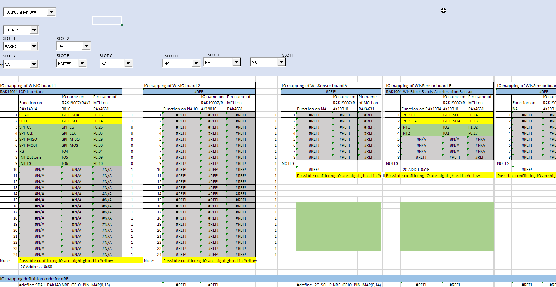Open the SLOT 1 RAK14014 dropdown

pos(34,46)
